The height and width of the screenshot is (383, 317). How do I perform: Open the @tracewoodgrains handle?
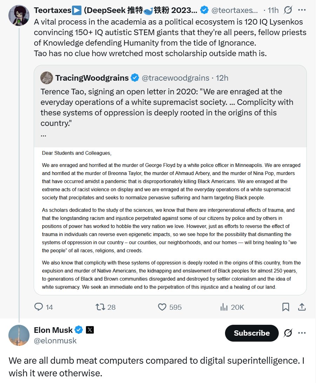tap(176, 78)
